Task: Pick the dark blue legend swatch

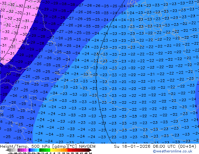Action: 30,150
